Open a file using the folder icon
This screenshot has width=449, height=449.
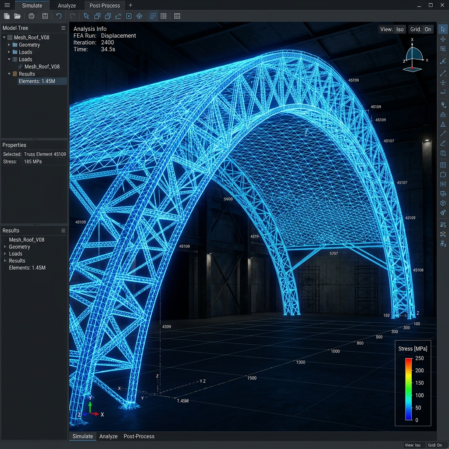point(18,16)
